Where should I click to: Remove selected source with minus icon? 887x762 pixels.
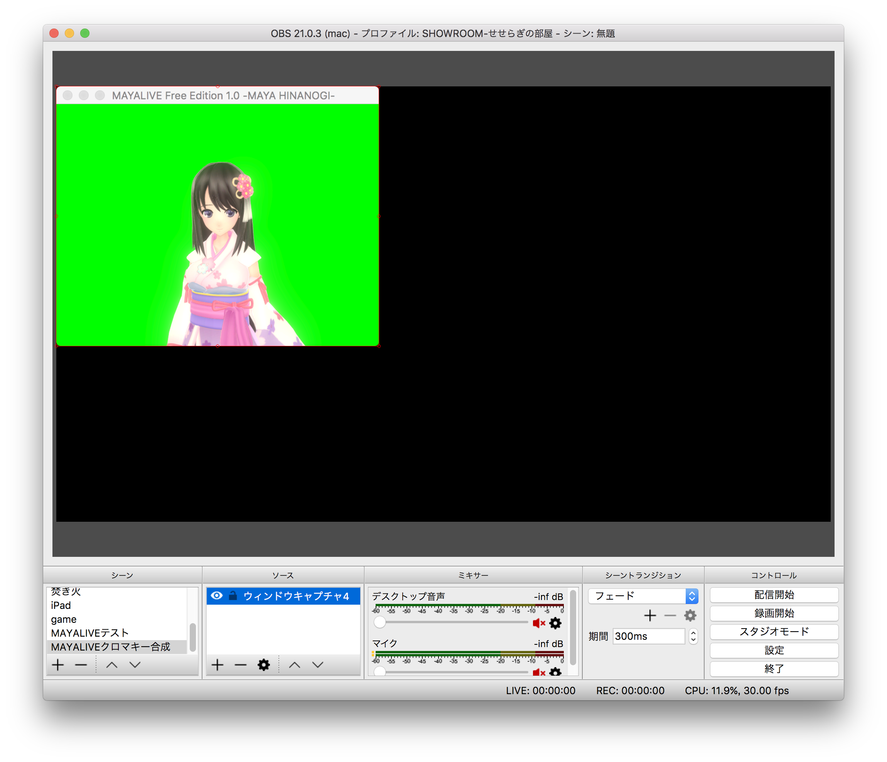click(241, 665)
